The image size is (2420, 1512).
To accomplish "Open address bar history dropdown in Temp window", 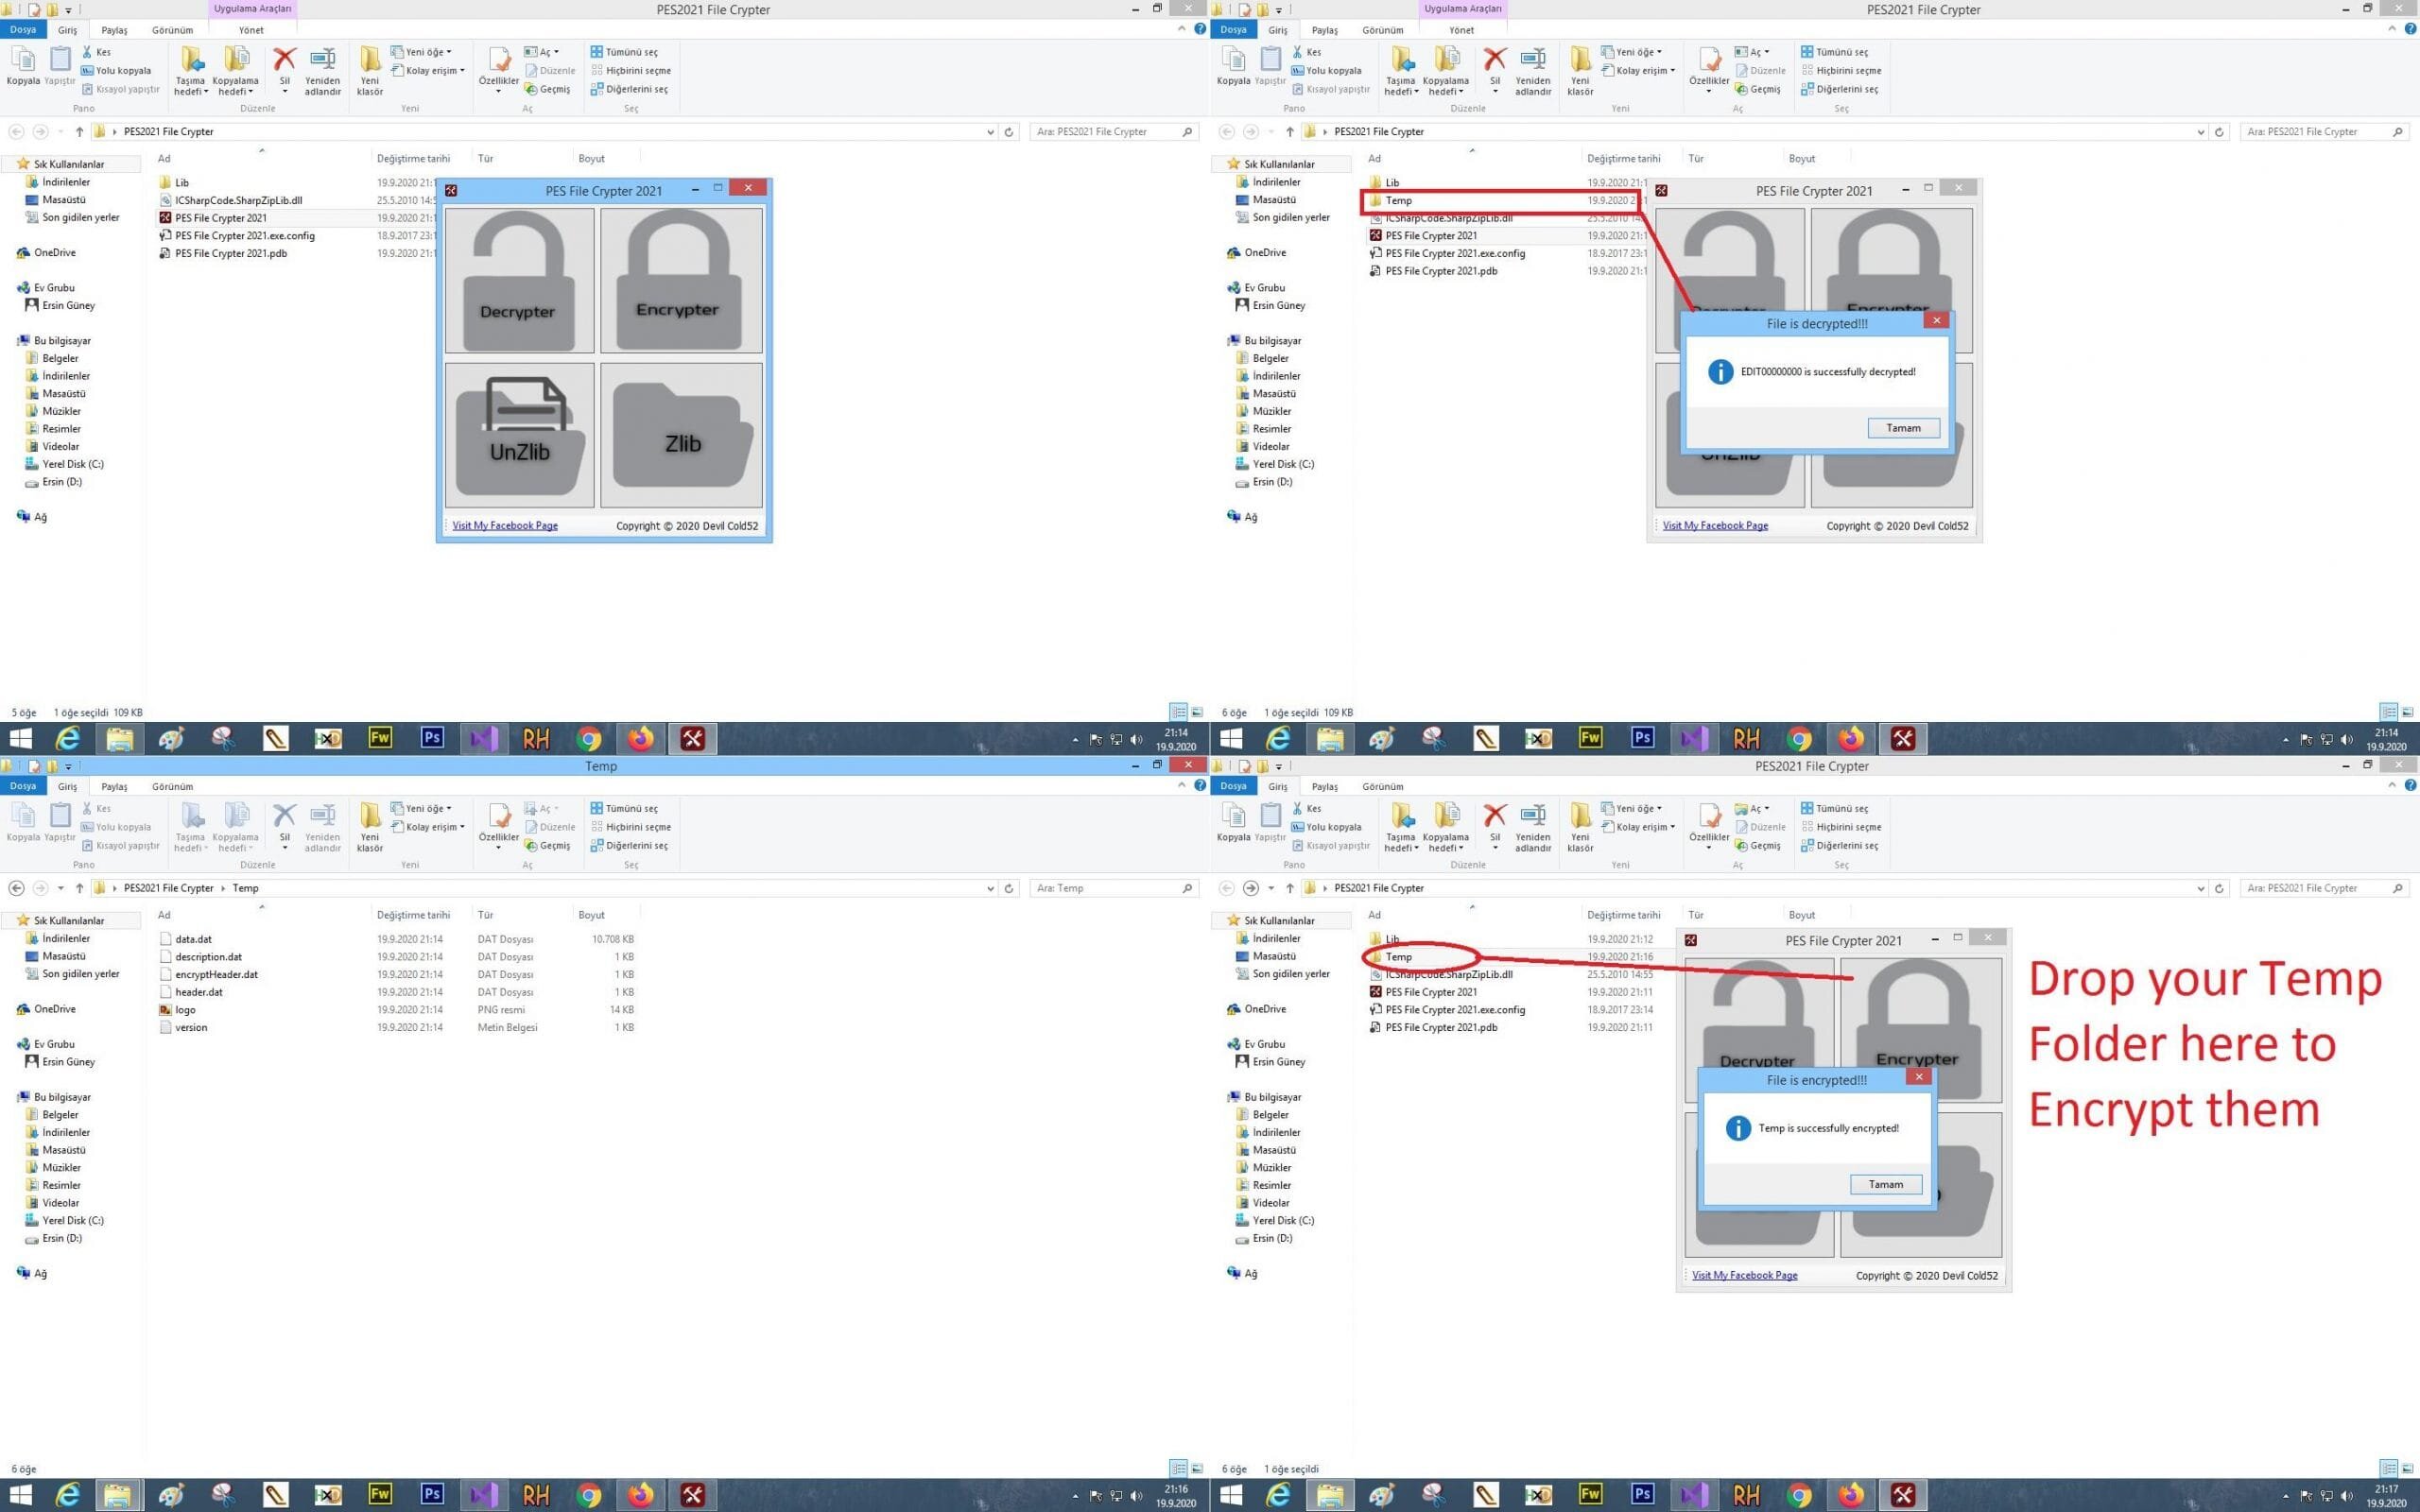I will 990,888.
